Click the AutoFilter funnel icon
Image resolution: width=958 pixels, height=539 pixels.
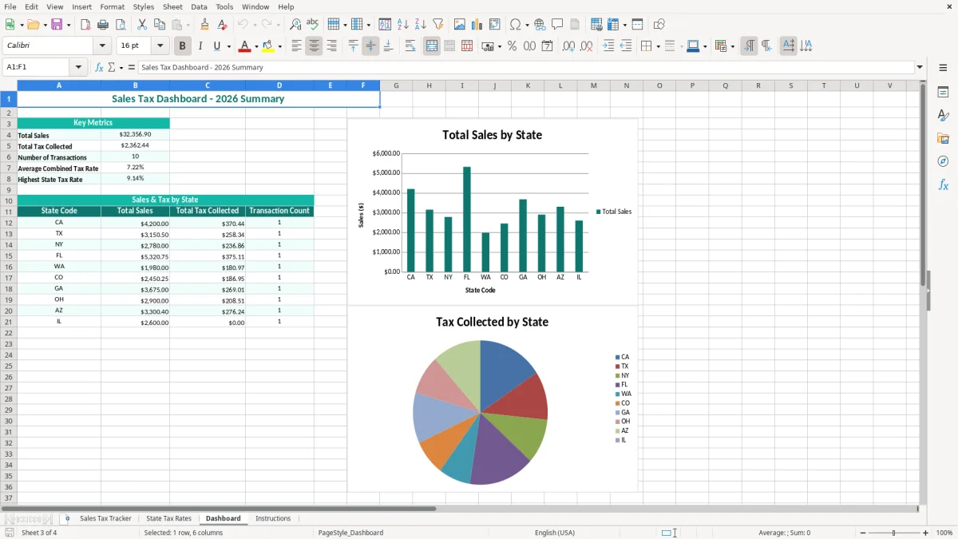pos(438,25)
